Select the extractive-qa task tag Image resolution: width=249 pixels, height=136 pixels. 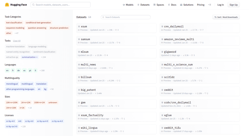pos(12,57)
